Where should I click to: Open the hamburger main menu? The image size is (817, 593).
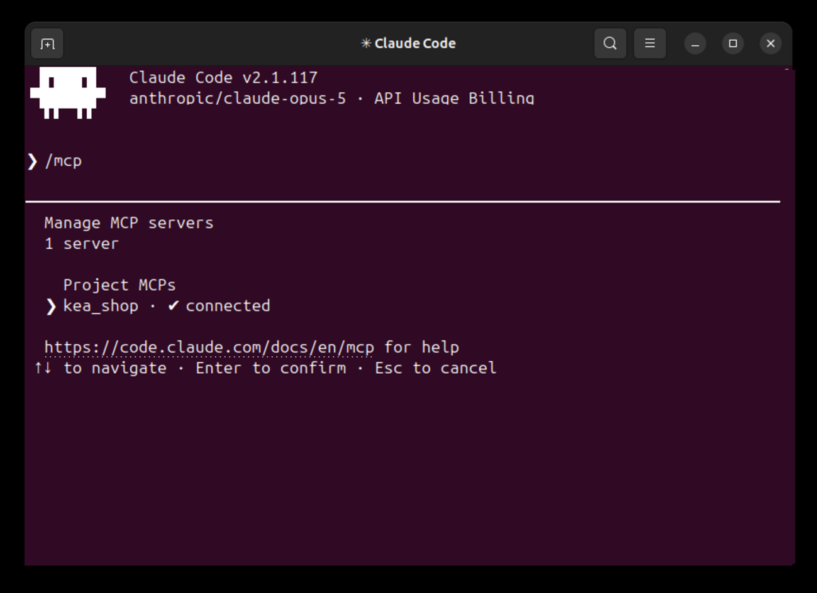650,43
